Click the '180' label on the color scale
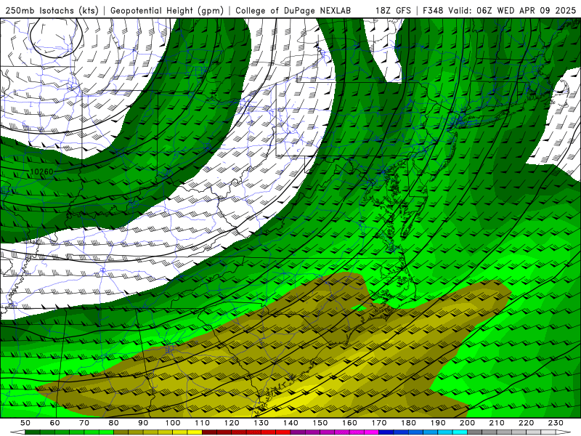The height and width of the screenshot is (436, 581). coord(408,423)
